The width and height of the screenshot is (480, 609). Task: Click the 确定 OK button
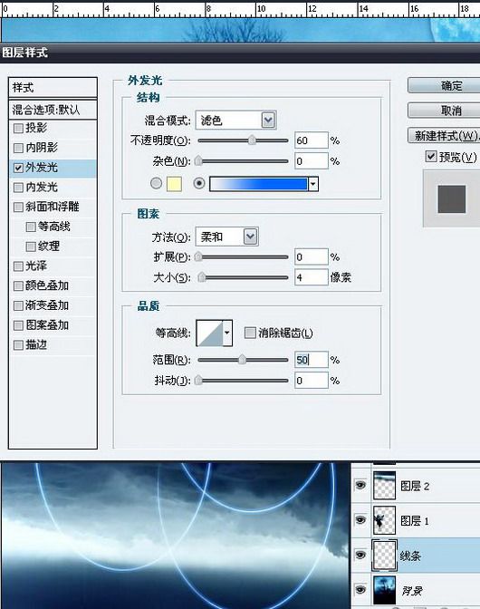tap(445, 85)
